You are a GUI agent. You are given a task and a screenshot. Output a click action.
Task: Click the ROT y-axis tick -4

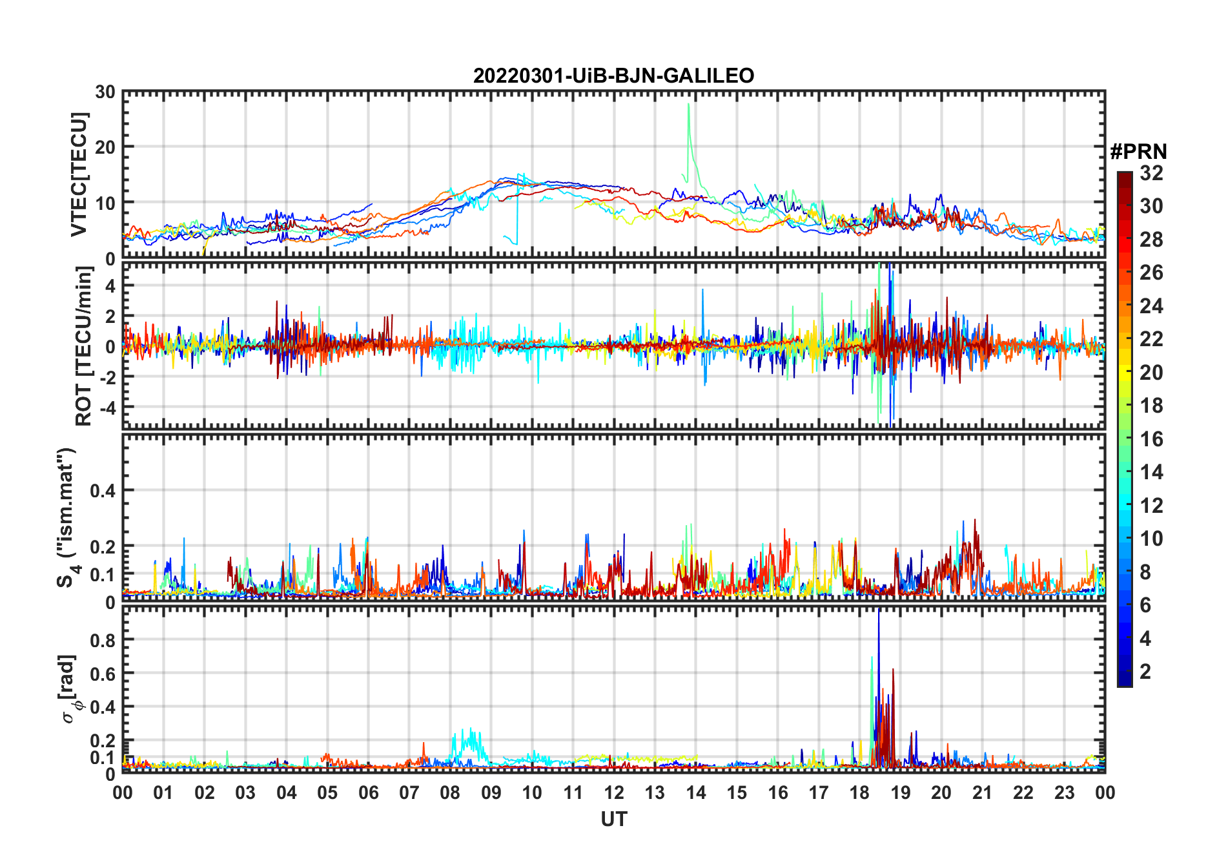107,409
